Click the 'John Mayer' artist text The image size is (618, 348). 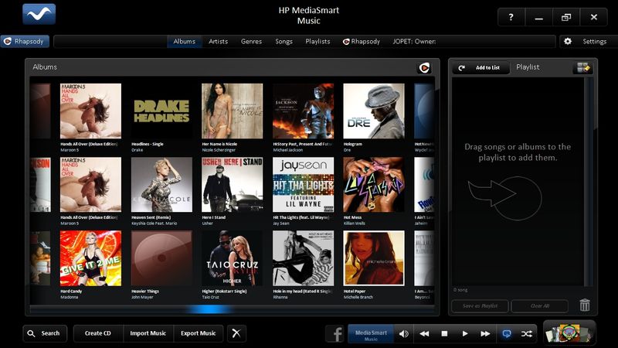[x=142, y=297]
